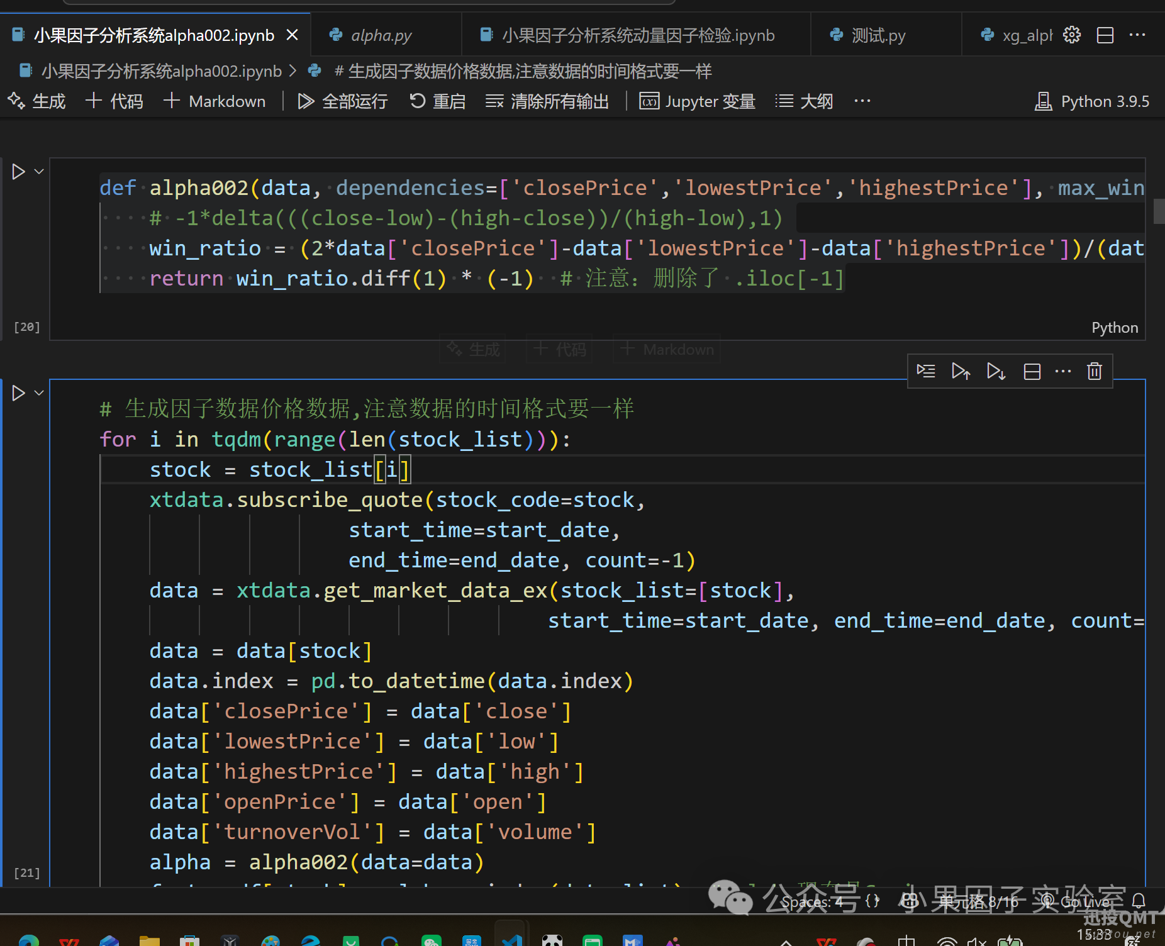Click faded Markdown button between cells
Screen dimensions: 1165x946
[667, 349]
